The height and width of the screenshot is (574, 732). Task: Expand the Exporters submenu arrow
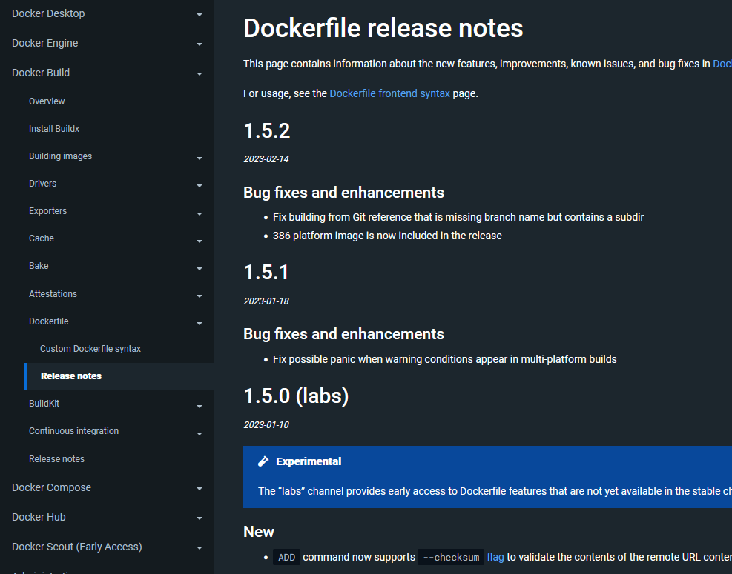(x=200, y=213)
